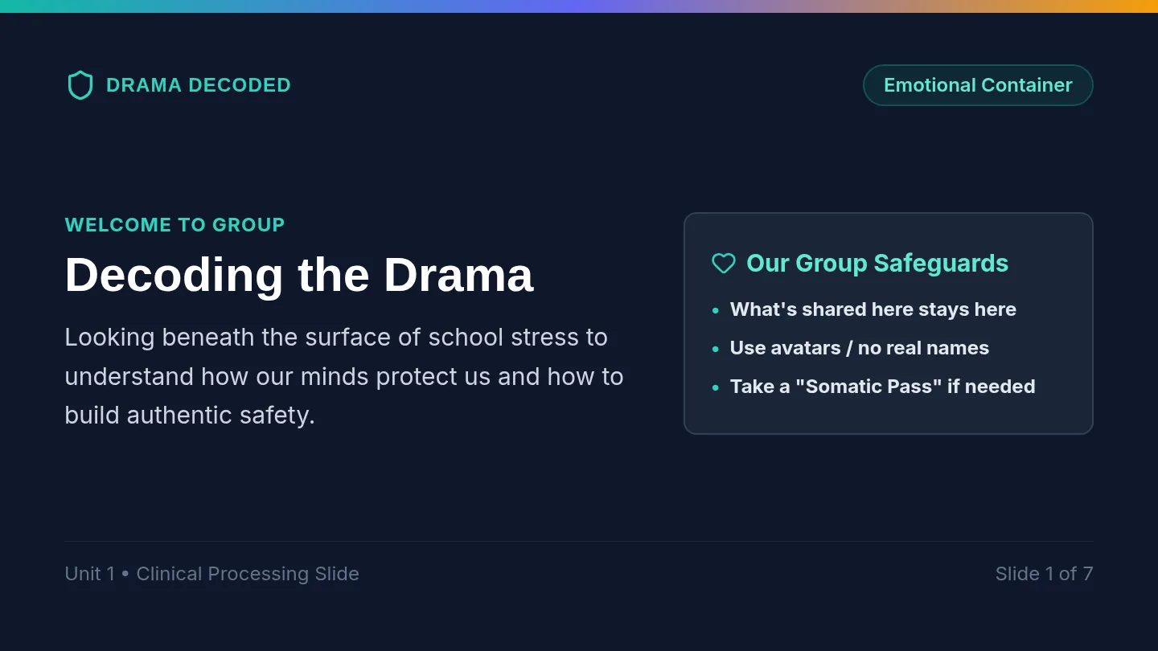
Task: Click "Use avatars / no real names" item
Action: (x=860, y=348)
